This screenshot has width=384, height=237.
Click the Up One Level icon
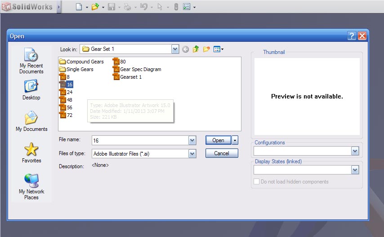(x=196, y=49)
